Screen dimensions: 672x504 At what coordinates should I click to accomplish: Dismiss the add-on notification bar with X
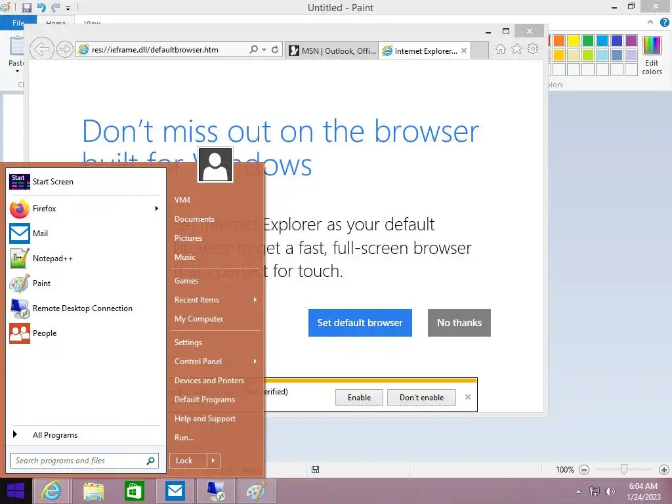[467, 397]
